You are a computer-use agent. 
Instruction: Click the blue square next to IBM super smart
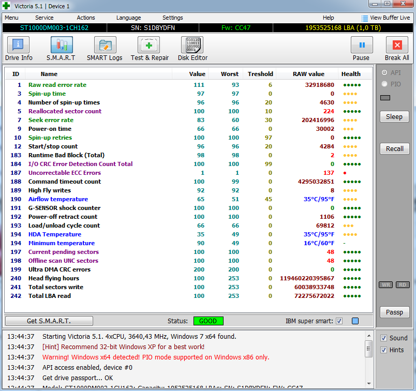[355, 321]
